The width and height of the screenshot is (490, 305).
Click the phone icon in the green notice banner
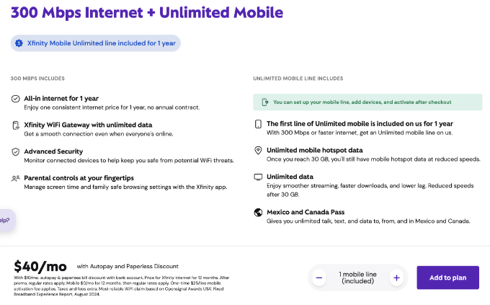[x=264, y=102]
